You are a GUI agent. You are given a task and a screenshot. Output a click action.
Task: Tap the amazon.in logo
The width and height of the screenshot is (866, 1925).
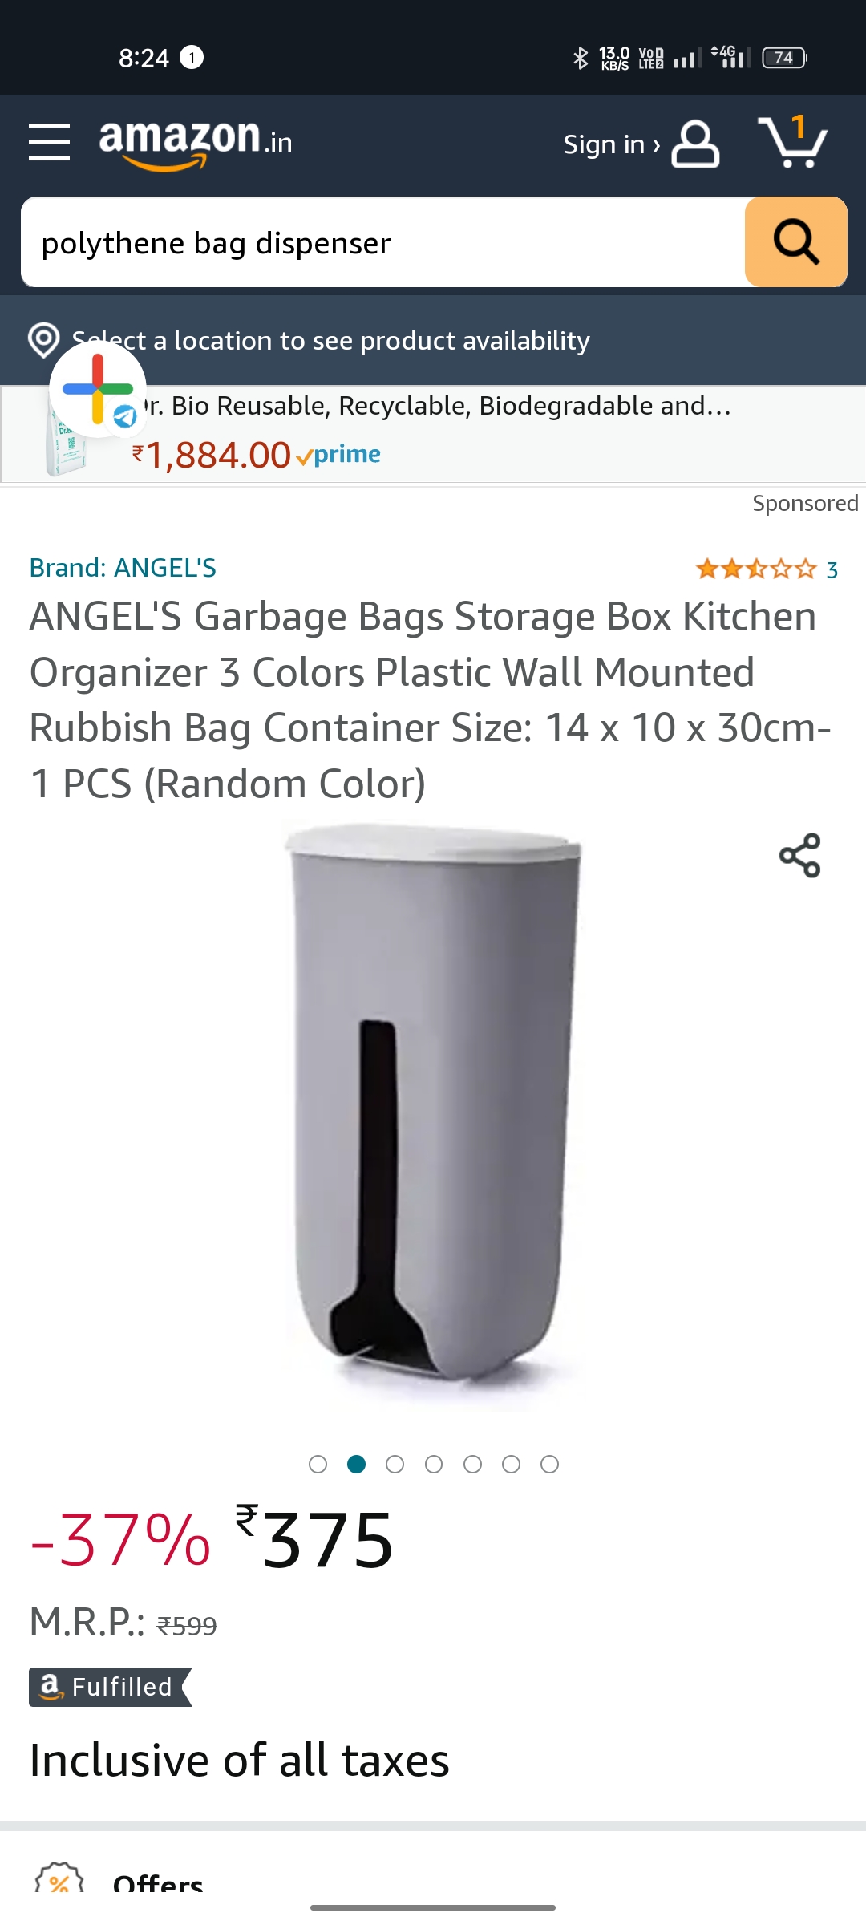pos(196,143)
